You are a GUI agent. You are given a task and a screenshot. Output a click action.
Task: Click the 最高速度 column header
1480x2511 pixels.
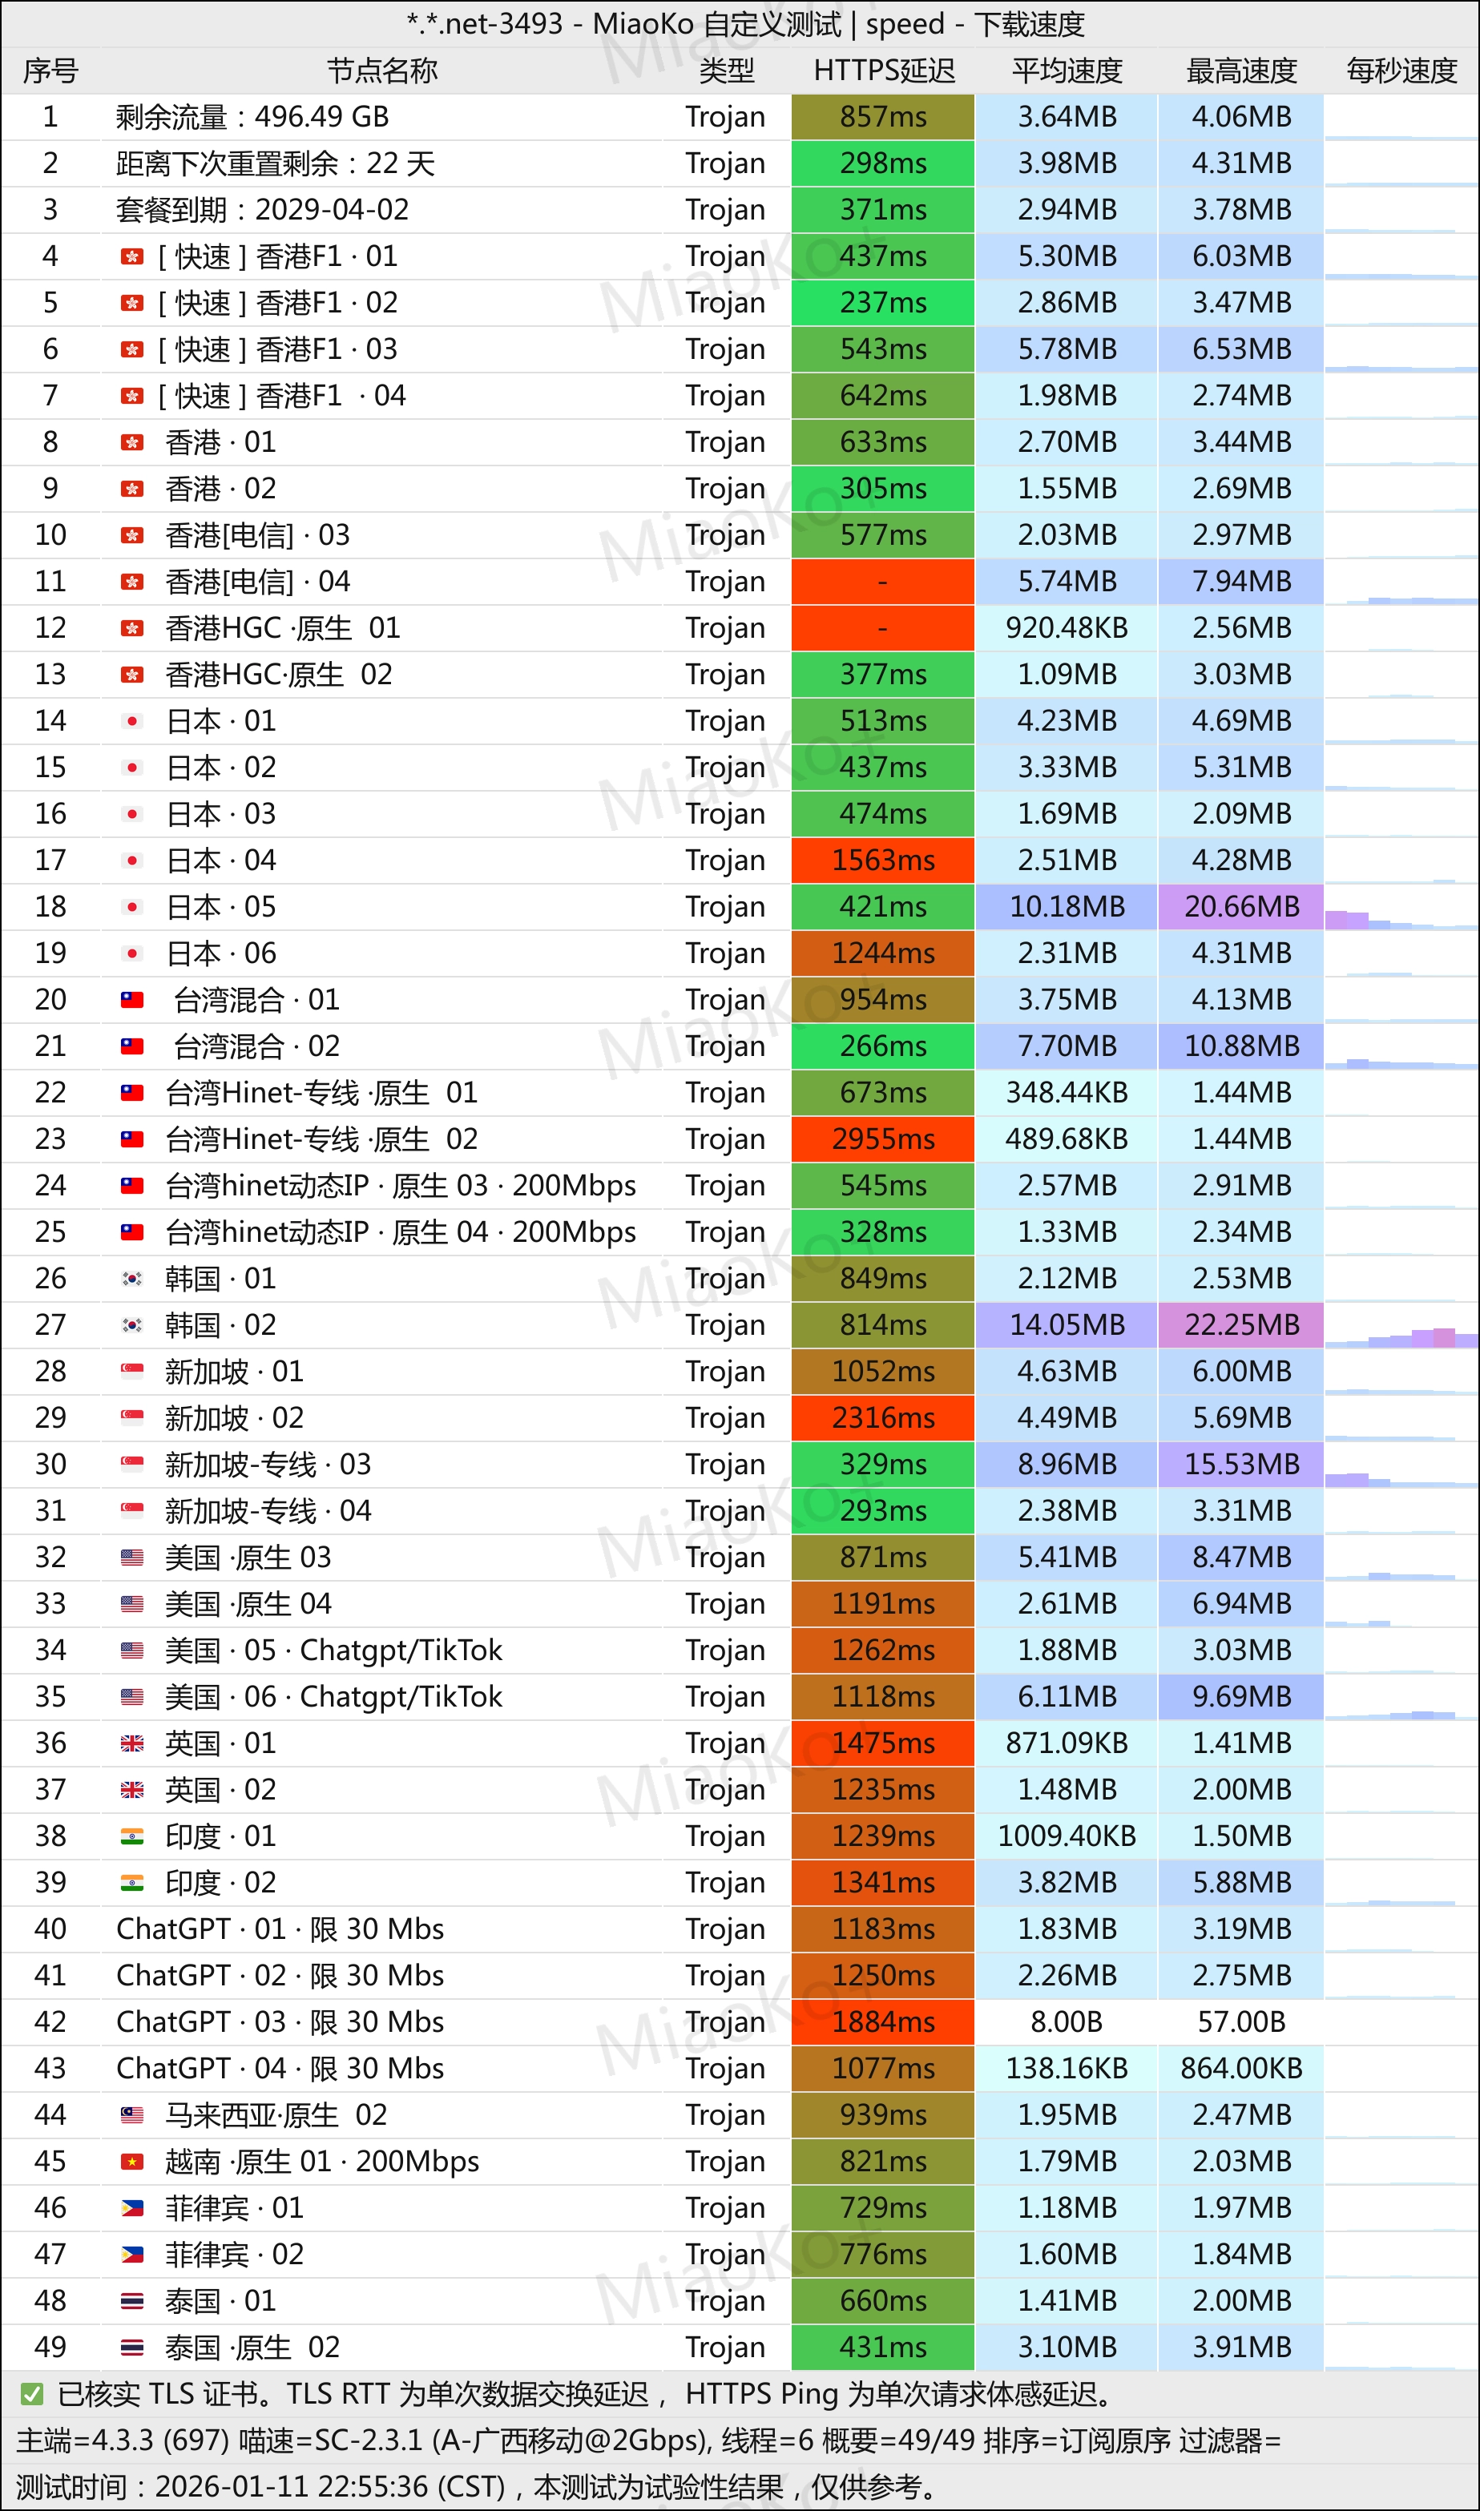(1240, 71)
